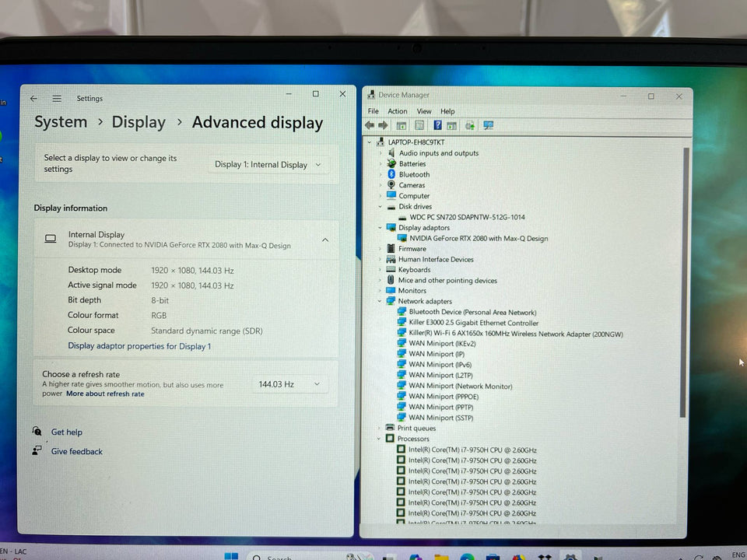Click the More about refresh rate link

click(105, 394)
